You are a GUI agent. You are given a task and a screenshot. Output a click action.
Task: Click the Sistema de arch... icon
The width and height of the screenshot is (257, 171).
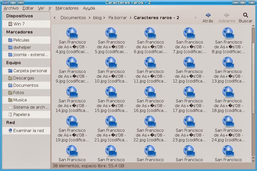coord(10,107)
